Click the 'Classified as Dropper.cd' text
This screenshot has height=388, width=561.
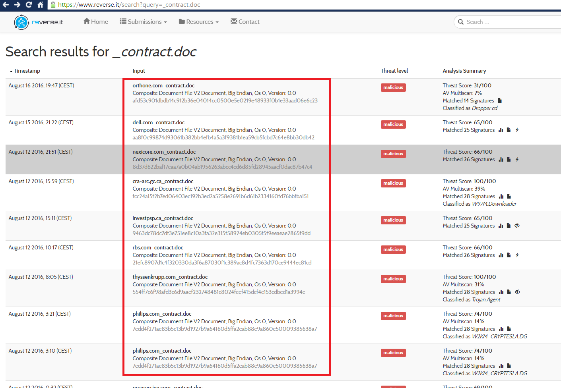[x=470, y=108]
